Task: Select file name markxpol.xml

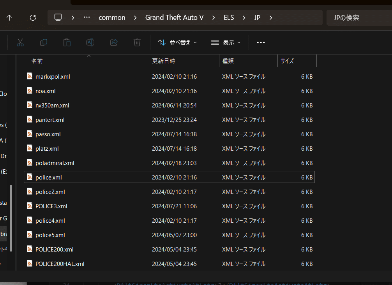Action: coord(53,77)
